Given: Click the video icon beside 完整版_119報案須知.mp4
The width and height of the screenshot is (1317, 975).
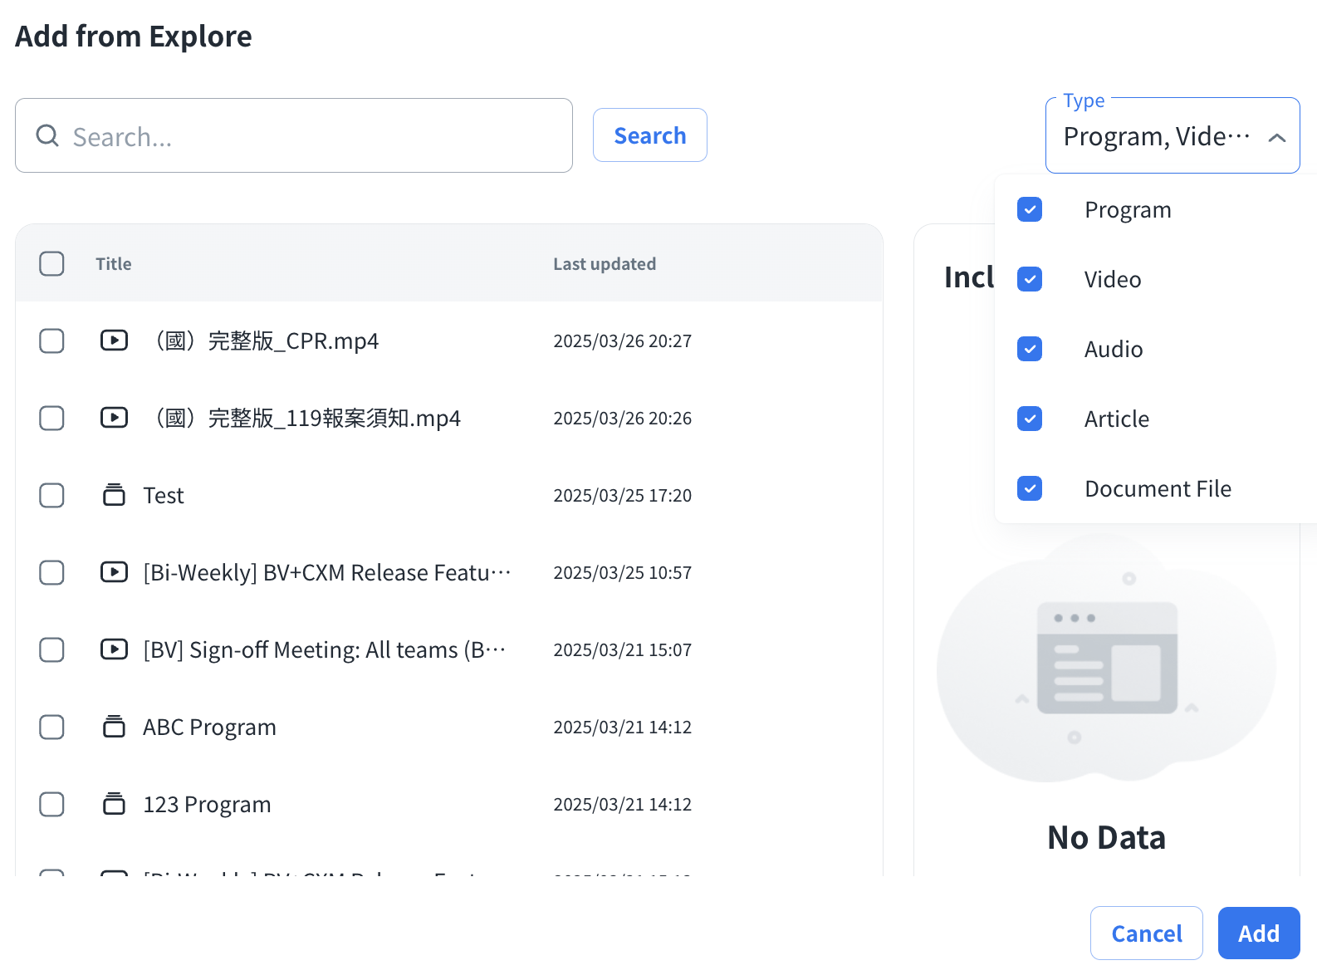Looking at the screenshot, I should pos(114,418).
